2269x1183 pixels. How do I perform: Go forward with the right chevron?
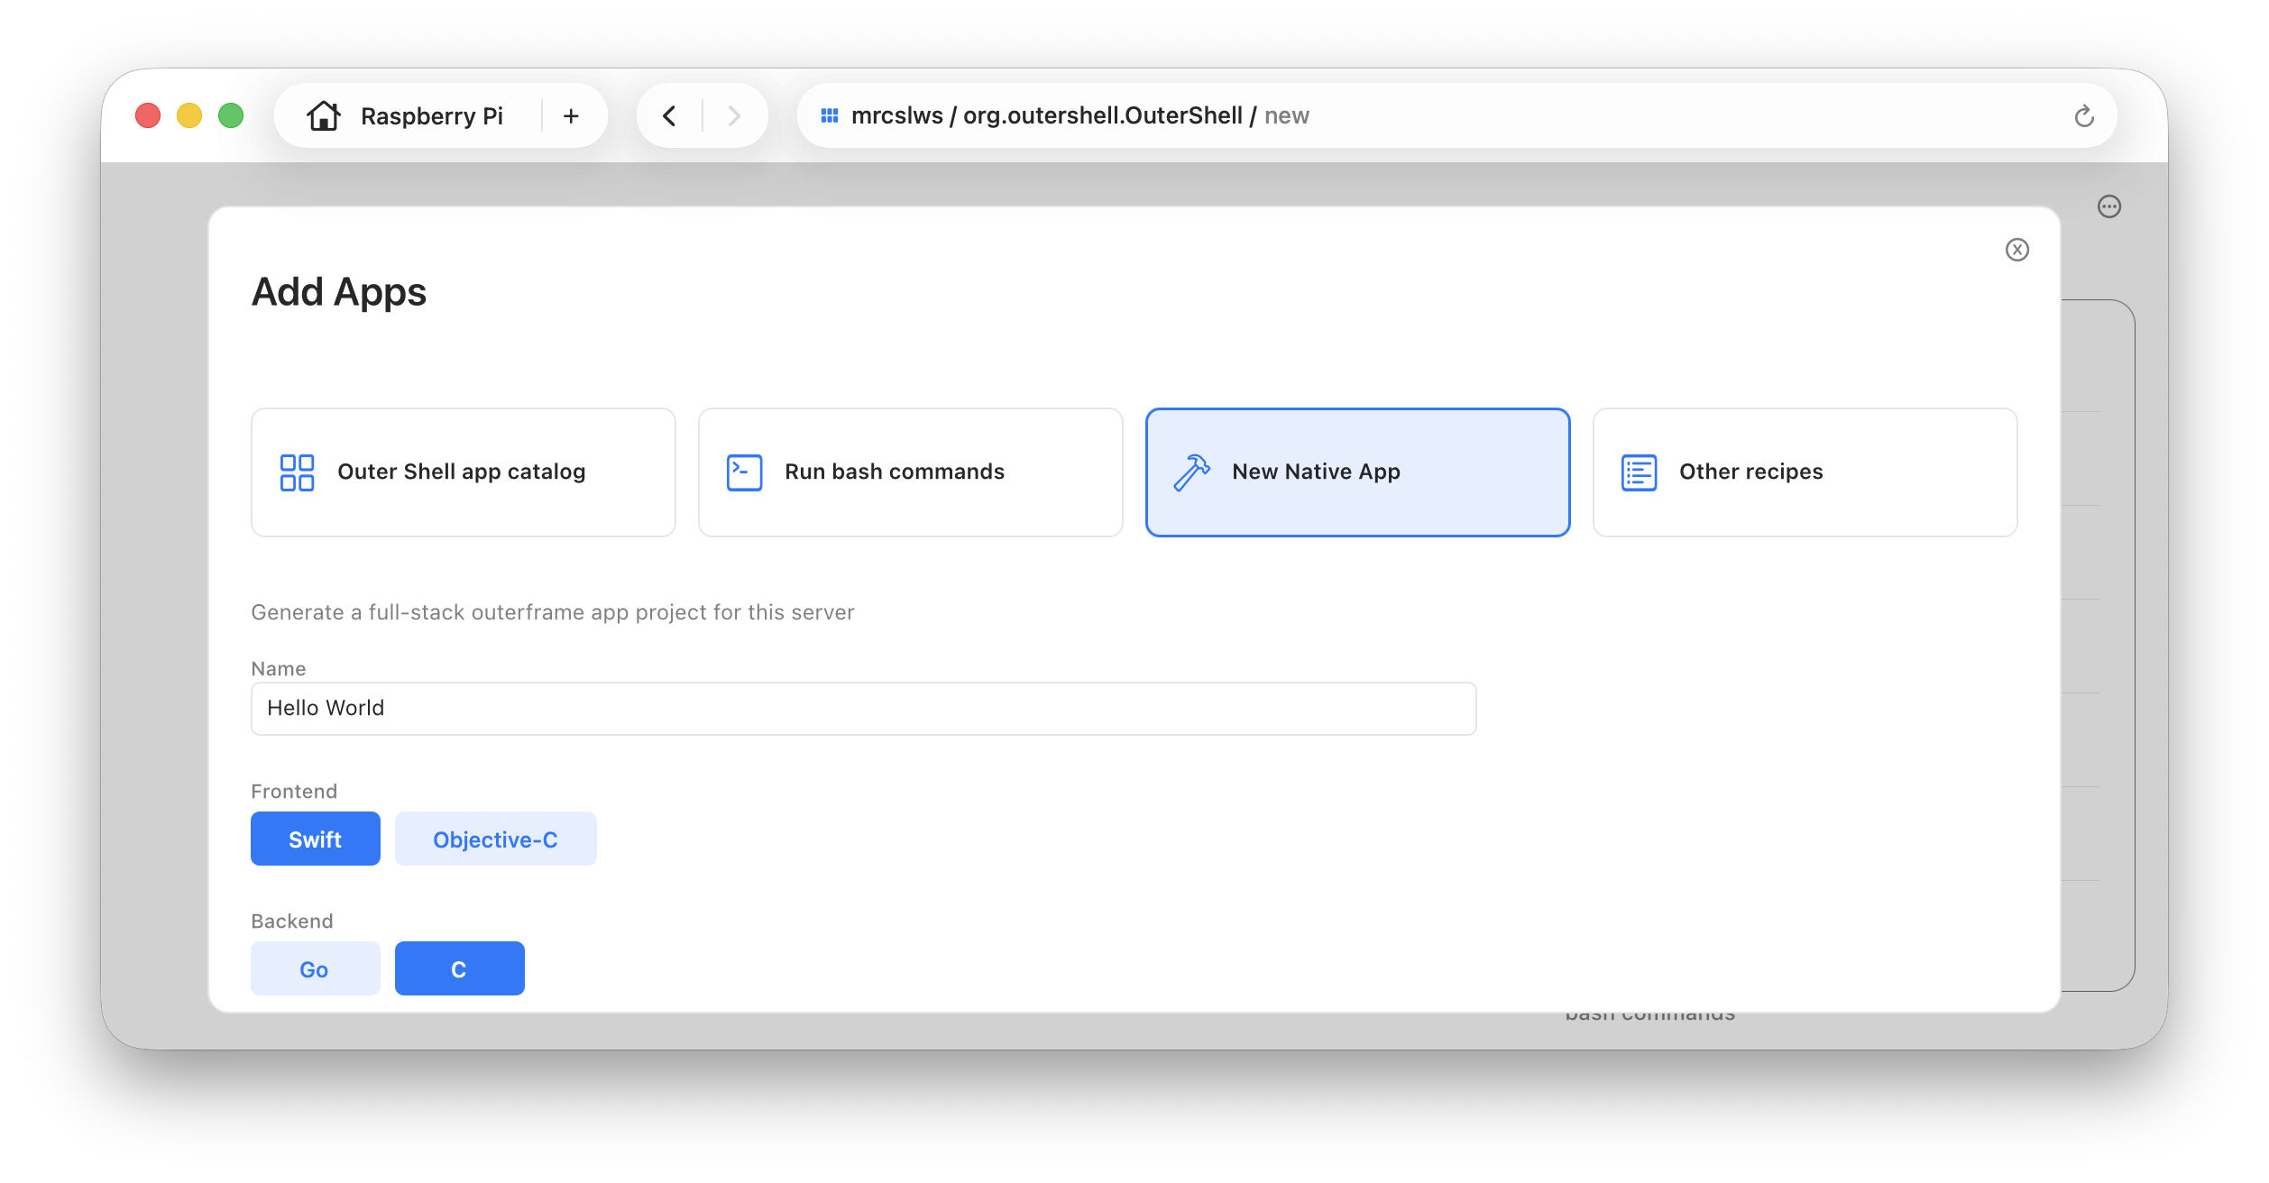pyautogui.click(x=734, y=115)
